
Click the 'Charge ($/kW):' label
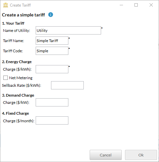pyautogui.click(x=16, y=103)
